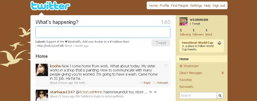Click the Reply arrow on the koohs tweet
The width and height of the screenshot is (257, 101).
click(x=142, y=83)
